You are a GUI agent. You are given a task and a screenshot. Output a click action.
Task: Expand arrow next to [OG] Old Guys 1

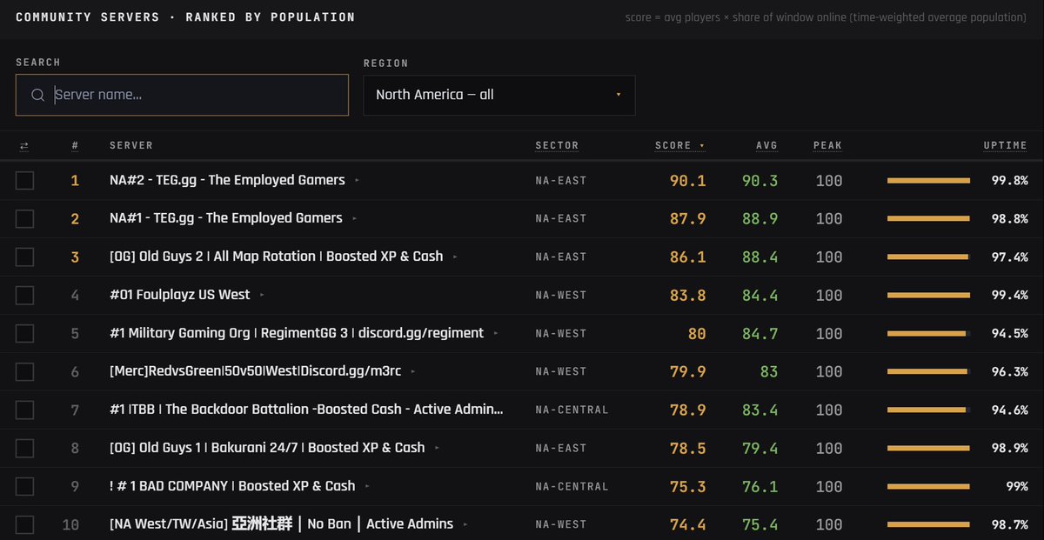[437, 449]
